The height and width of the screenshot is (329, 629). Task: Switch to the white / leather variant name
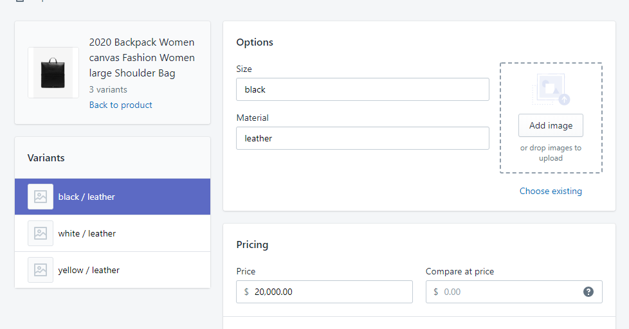click(87, 233)
